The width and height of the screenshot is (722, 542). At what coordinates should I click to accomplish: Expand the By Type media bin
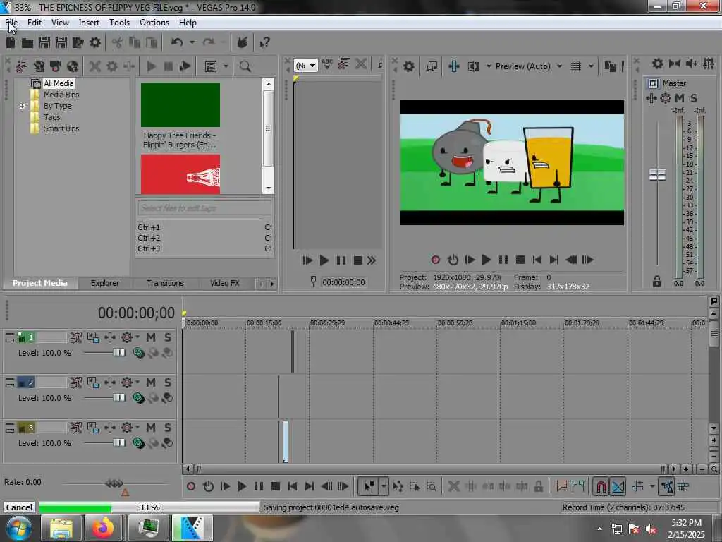[22, 106]
